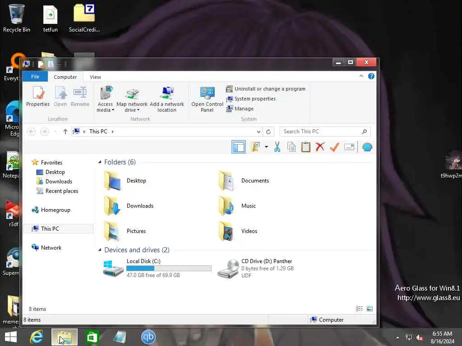
Task: Click the blue Help question icon
Action: tap(371, 76)
